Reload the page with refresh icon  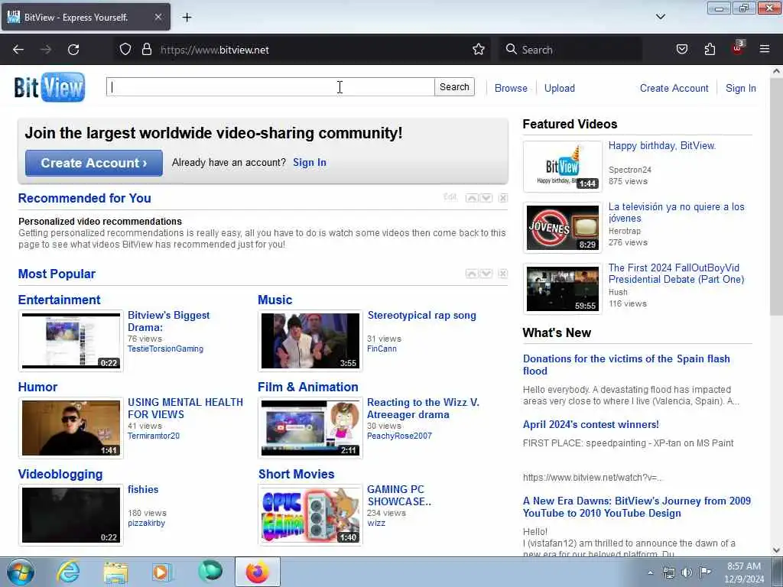click(73, 50)
